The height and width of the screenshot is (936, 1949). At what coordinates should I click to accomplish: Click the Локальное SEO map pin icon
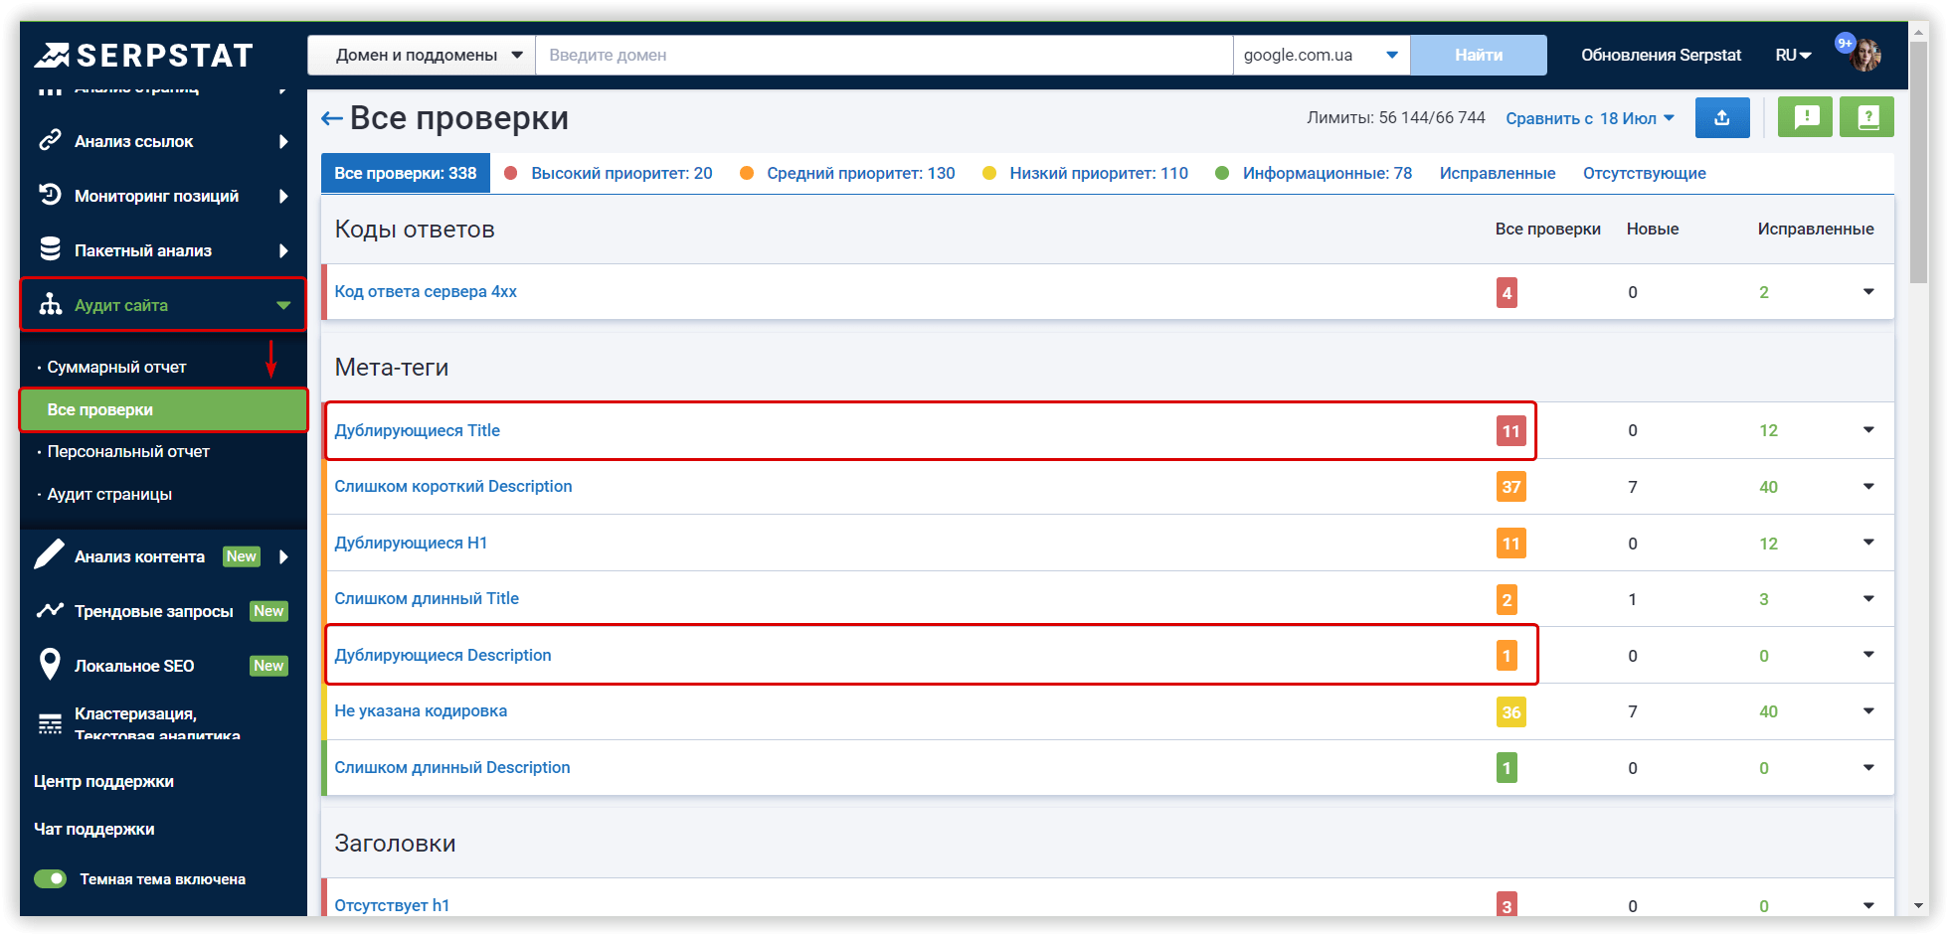49,665
